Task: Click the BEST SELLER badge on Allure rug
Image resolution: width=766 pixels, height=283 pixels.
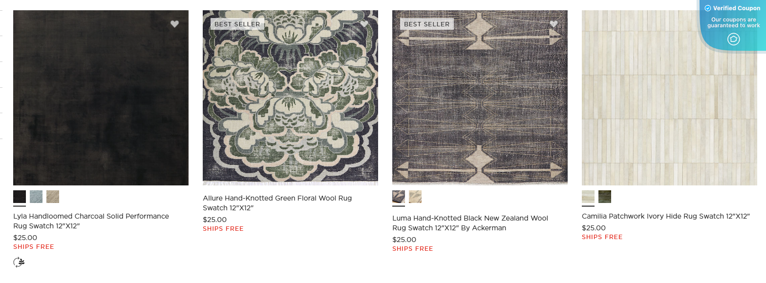Action: (x=237, y=23)
